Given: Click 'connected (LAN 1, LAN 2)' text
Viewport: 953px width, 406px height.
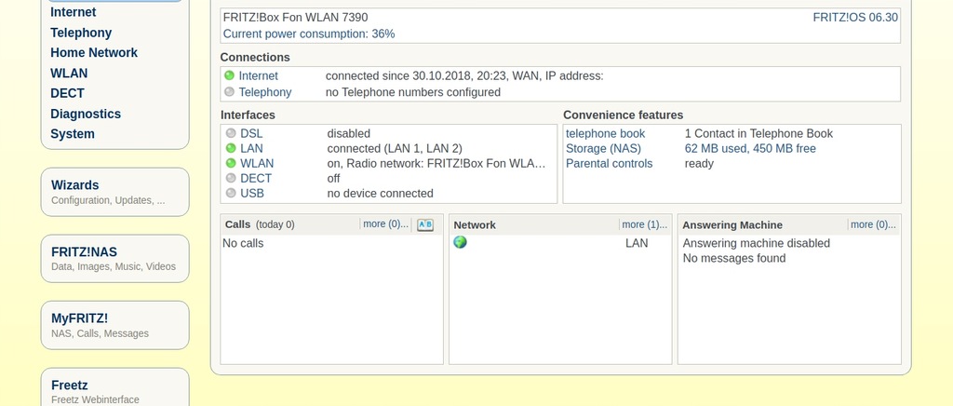Looking at the screenshot, I should click(x=395, y=148).
